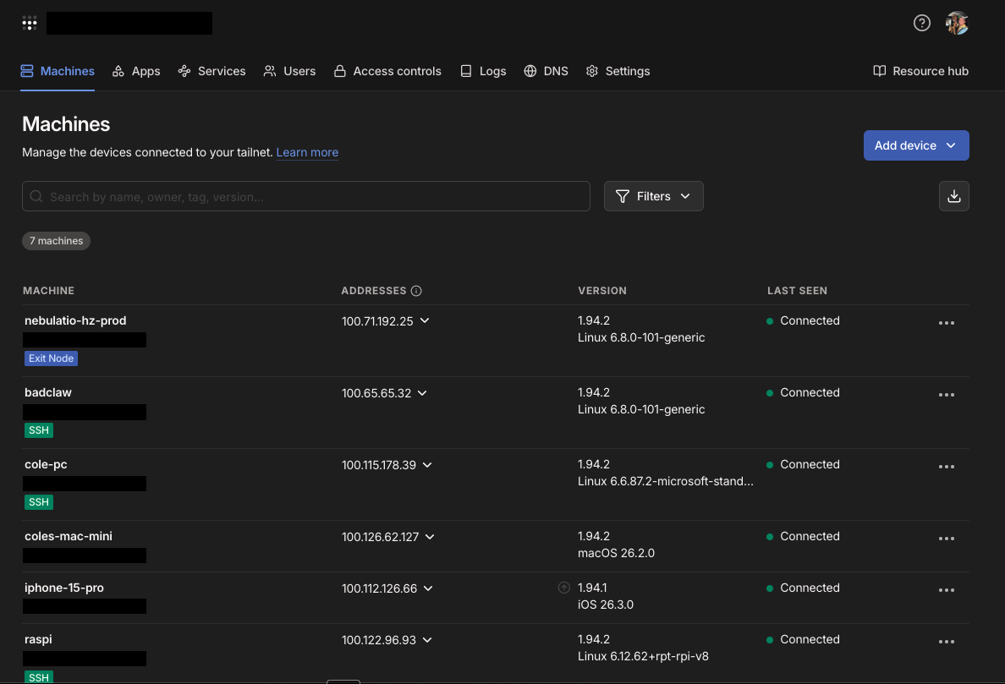This screenshot has height=684, width=1005.
Task: Open the Filters dropdown
Action: [x=653, y=195]
